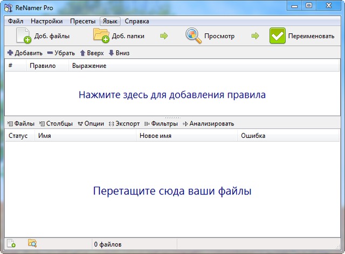Move rule up with Вверх arrow
This screenshot has height=254, width=345.
[92, 53]
